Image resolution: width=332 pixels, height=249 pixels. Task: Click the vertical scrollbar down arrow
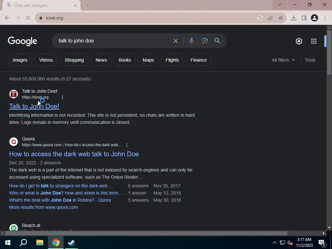point(329,228)
